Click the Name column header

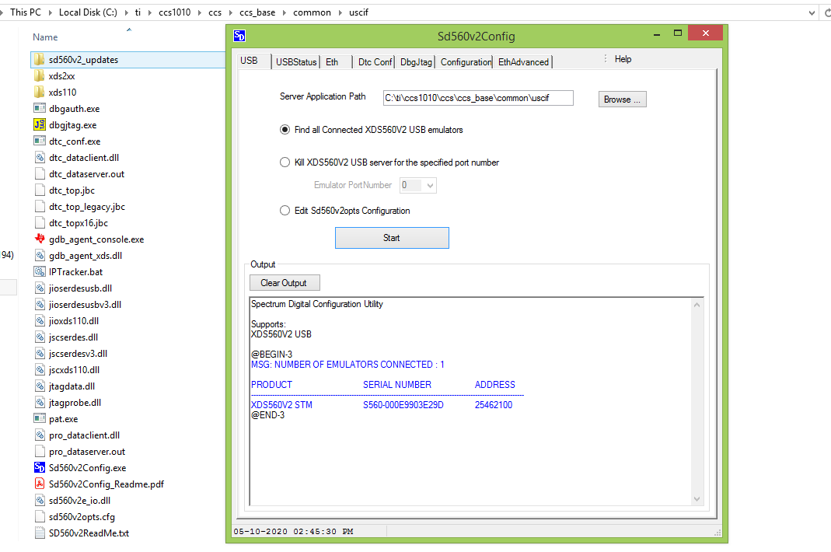[x=45, y=37]
